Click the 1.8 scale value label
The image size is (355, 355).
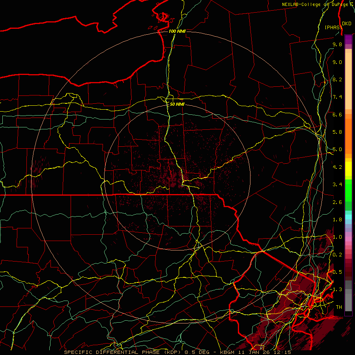point(337,220)
